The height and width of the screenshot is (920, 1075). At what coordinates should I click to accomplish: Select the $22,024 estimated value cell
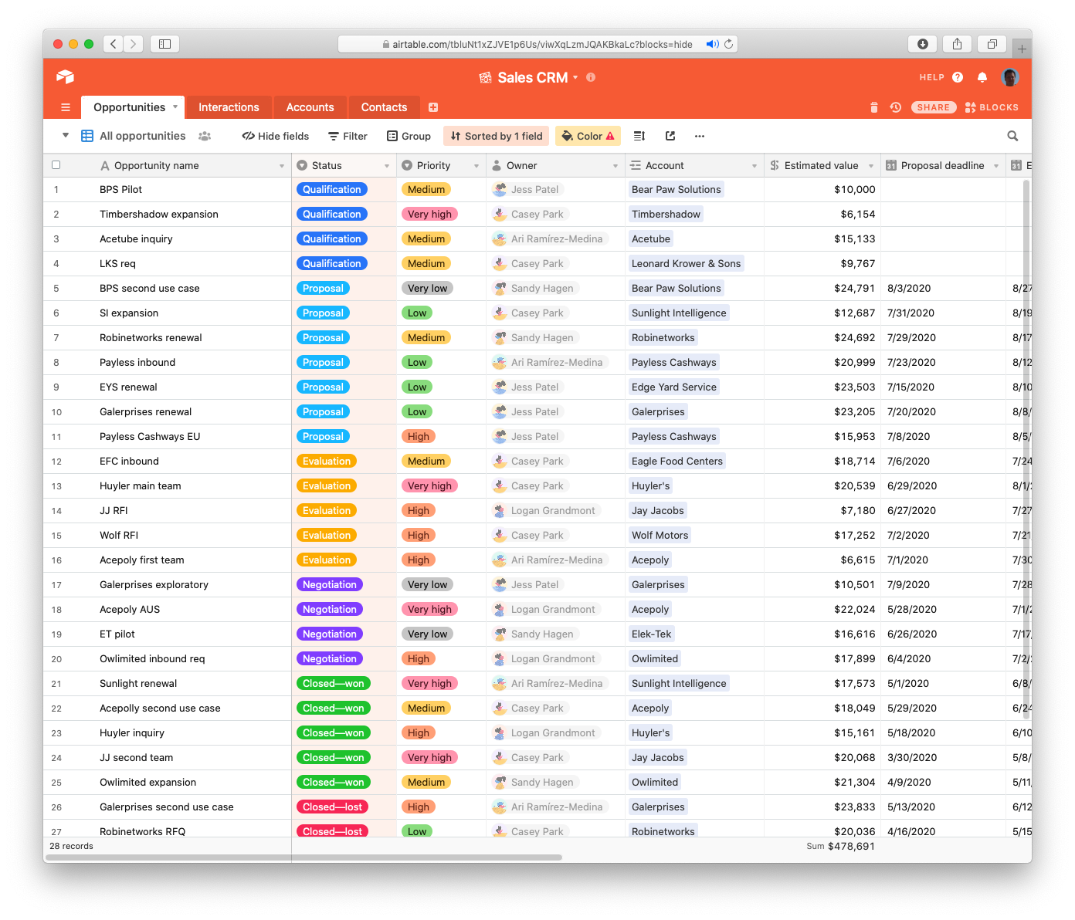pyautogui.click(x=822, y=609)
